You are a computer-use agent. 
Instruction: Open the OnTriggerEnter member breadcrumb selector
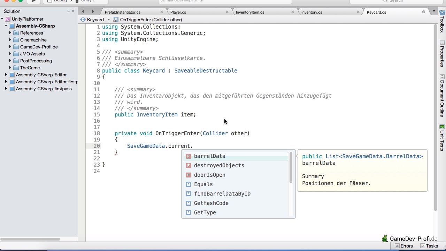point(148,20)
